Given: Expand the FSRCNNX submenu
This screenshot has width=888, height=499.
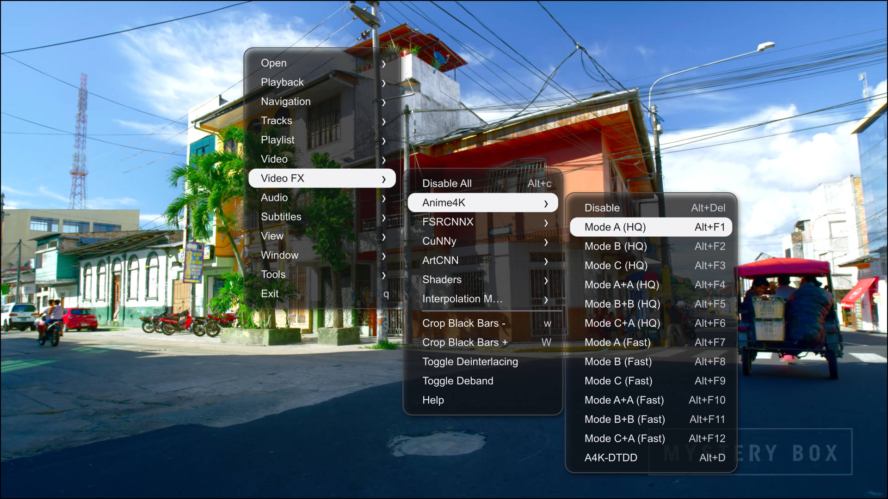Looking at the screenshot, I should (x=483, y=222).
